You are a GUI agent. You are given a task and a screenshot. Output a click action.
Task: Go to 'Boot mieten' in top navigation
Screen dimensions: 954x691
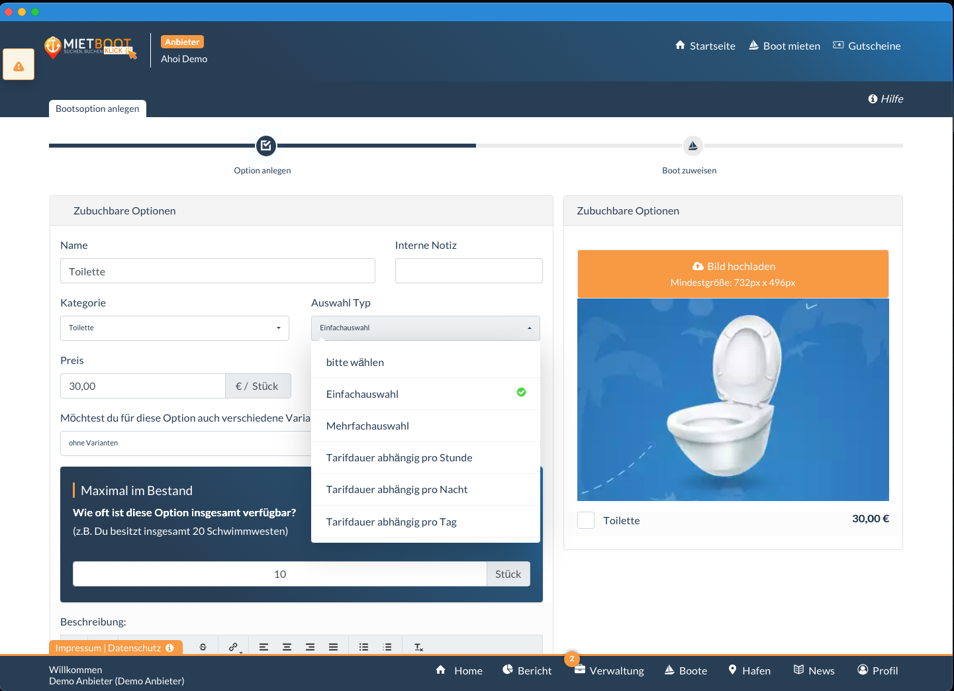[x=784, y=46]
